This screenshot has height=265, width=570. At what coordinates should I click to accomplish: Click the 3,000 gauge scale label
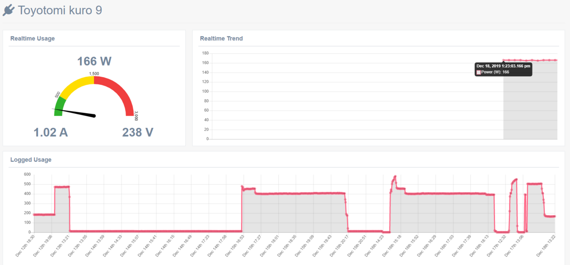pos(136,116)
